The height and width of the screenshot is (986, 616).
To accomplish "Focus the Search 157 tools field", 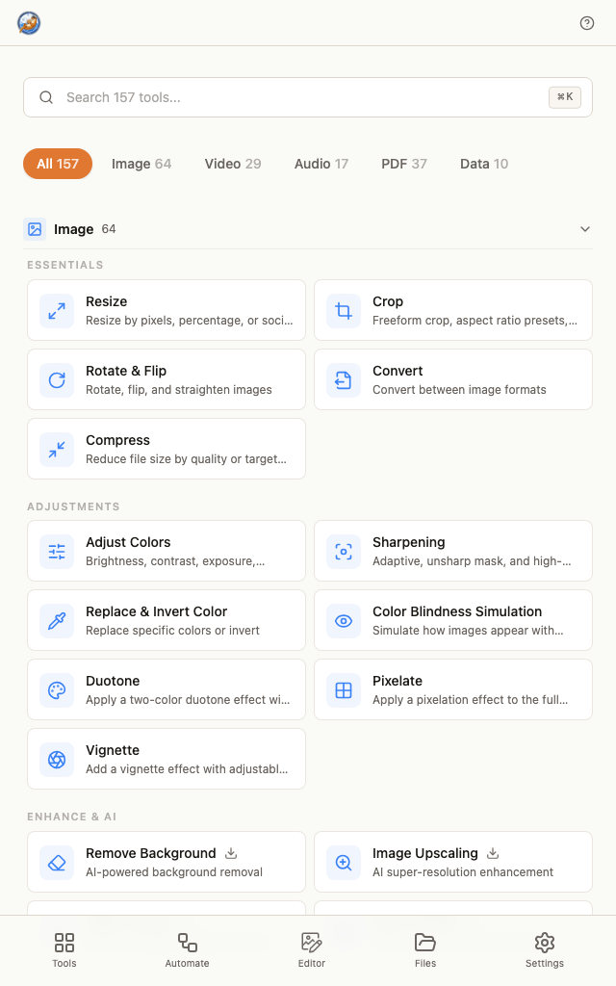I will 308,97.
